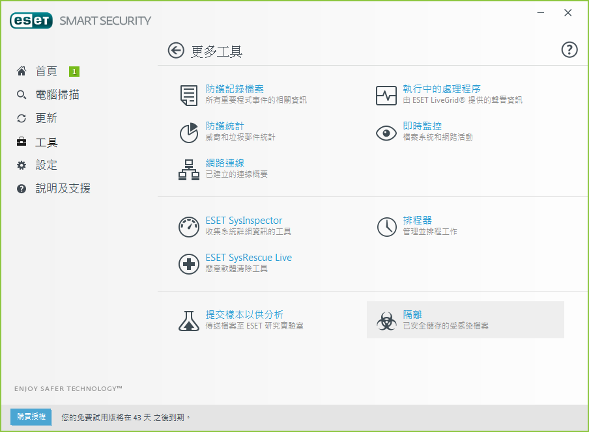The height and width of the screenshot is (432, 589).
Task: Open 說明及支援 in the sidebar
Action: click(x=63, y=188)
